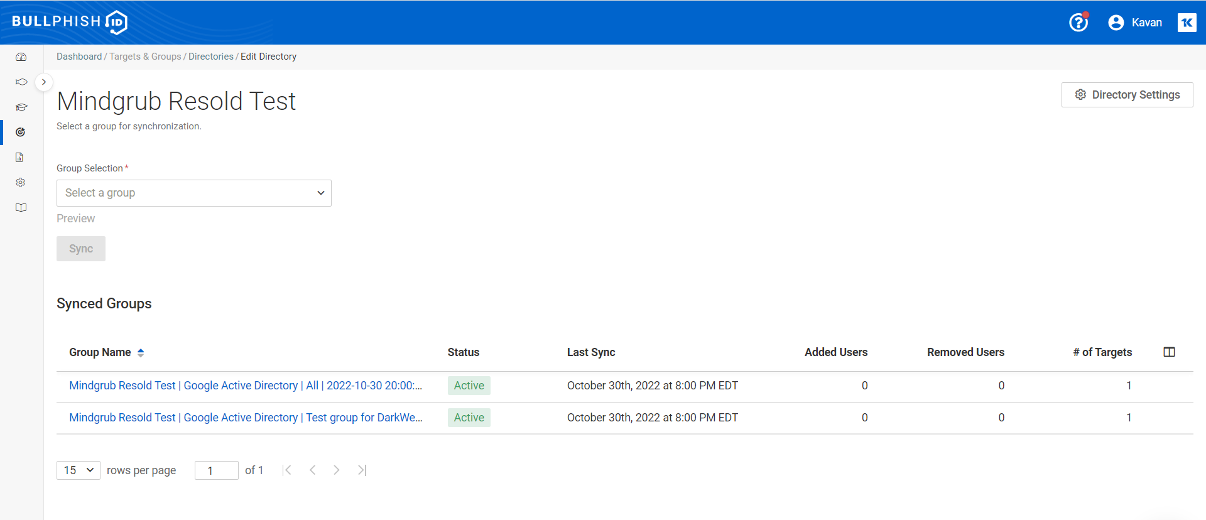Go to previous page arrow

[312, 470]
